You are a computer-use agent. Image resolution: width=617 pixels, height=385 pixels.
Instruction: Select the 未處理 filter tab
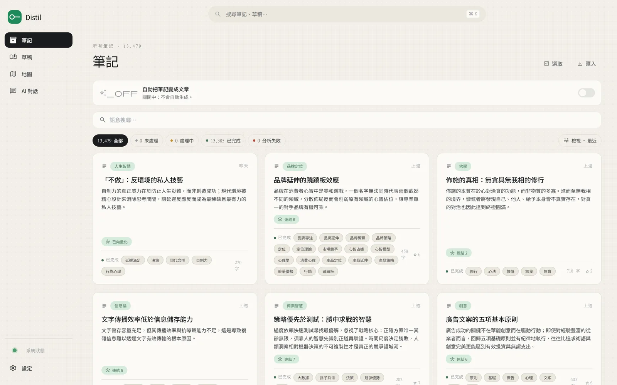147,141
